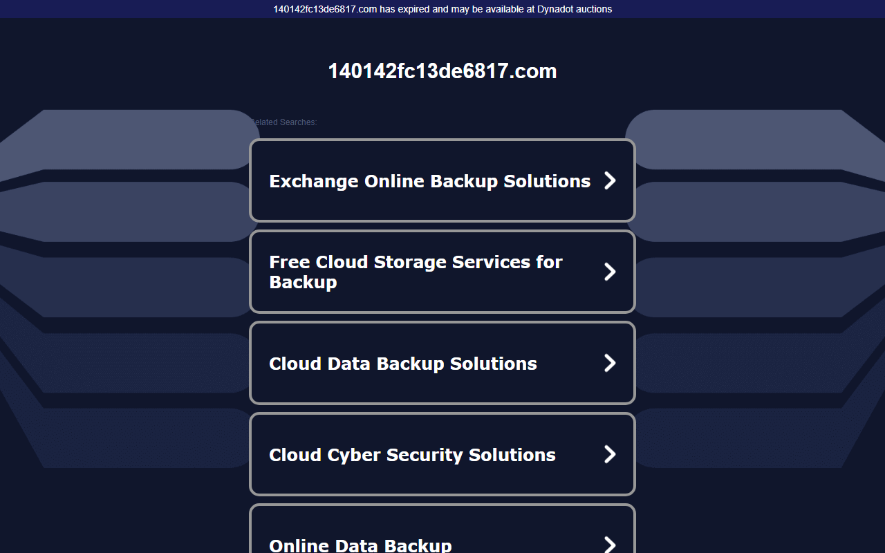Click chevron arrow on Online Data Backup card

pyautogui.click(x=610, y=544)
